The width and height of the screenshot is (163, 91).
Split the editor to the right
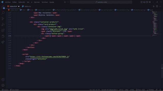click(157, 6)
